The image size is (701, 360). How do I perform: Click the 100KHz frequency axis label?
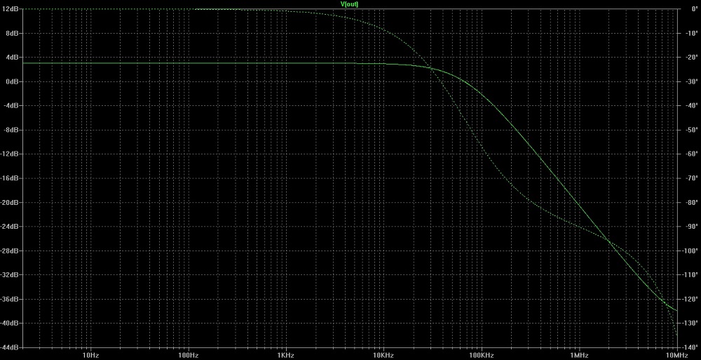(x=481, y=355)
